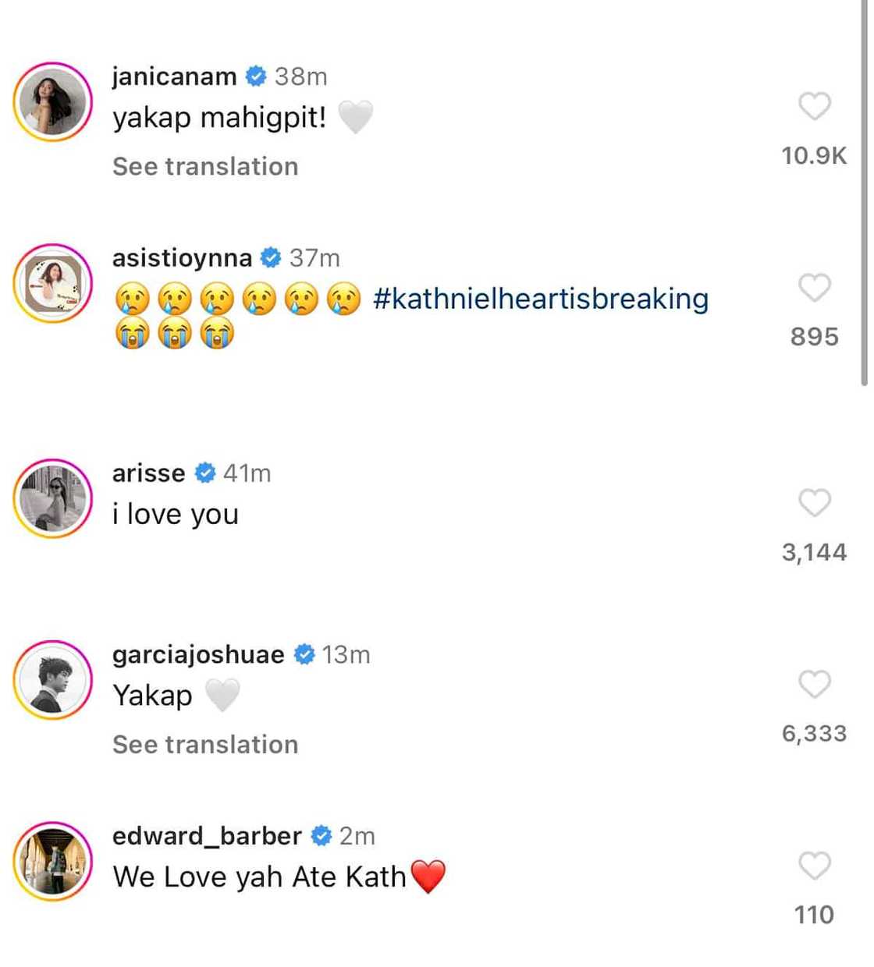Open janicanam username link
The width and height of the screenshot is (874, 967).
[174, 76]
